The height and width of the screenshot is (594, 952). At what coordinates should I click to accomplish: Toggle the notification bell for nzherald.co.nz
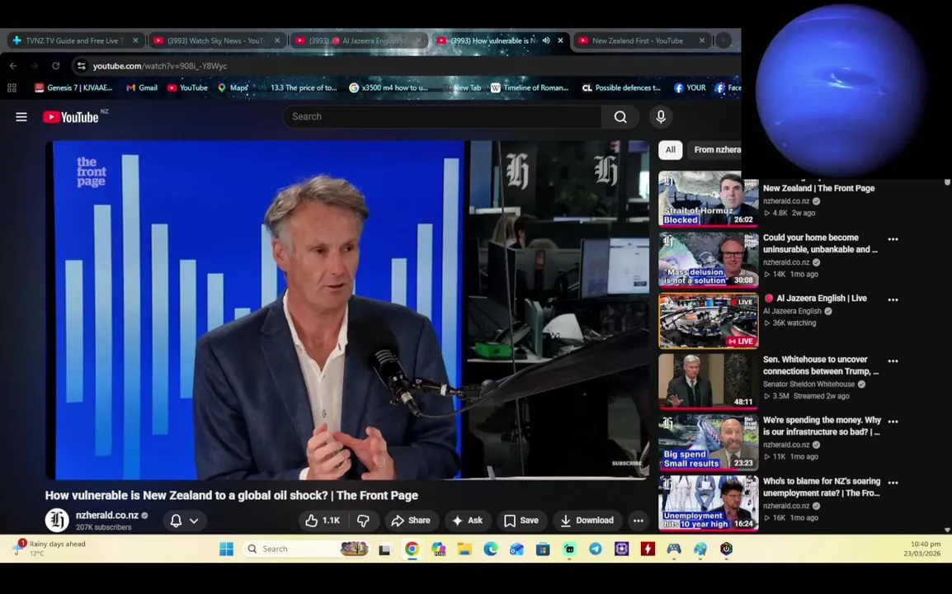point(176,521)
